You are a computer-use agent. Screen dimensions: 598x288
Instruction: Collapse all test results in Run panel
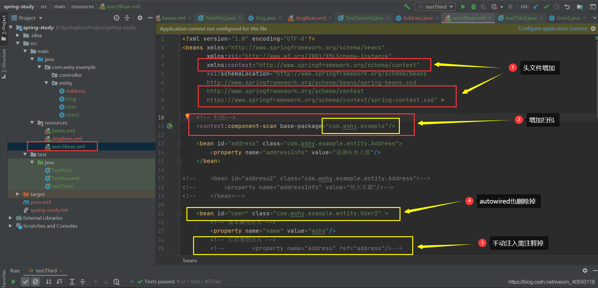[x=83, y=282]
